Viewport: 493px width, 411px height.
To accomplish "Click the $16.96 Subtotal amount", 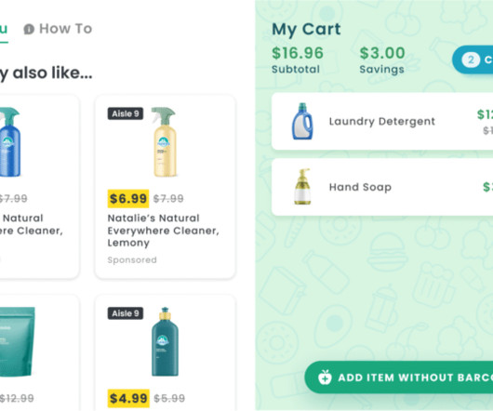I will click(298, 53).
